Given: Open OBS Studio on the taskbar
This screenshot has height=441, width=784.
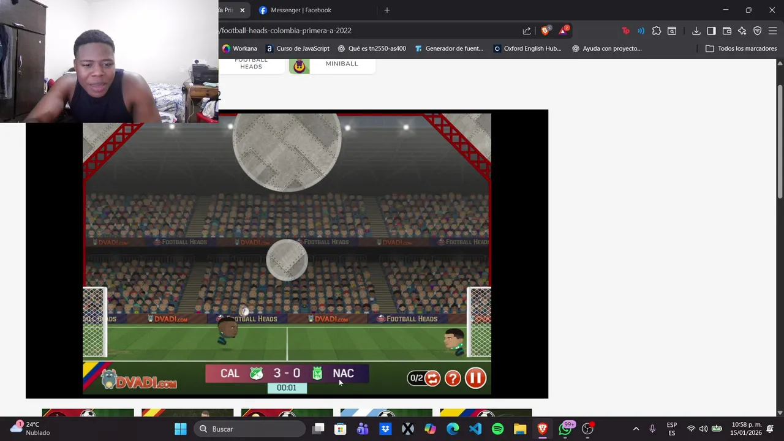Looking at the screenshot, I should tap(587, 429).
